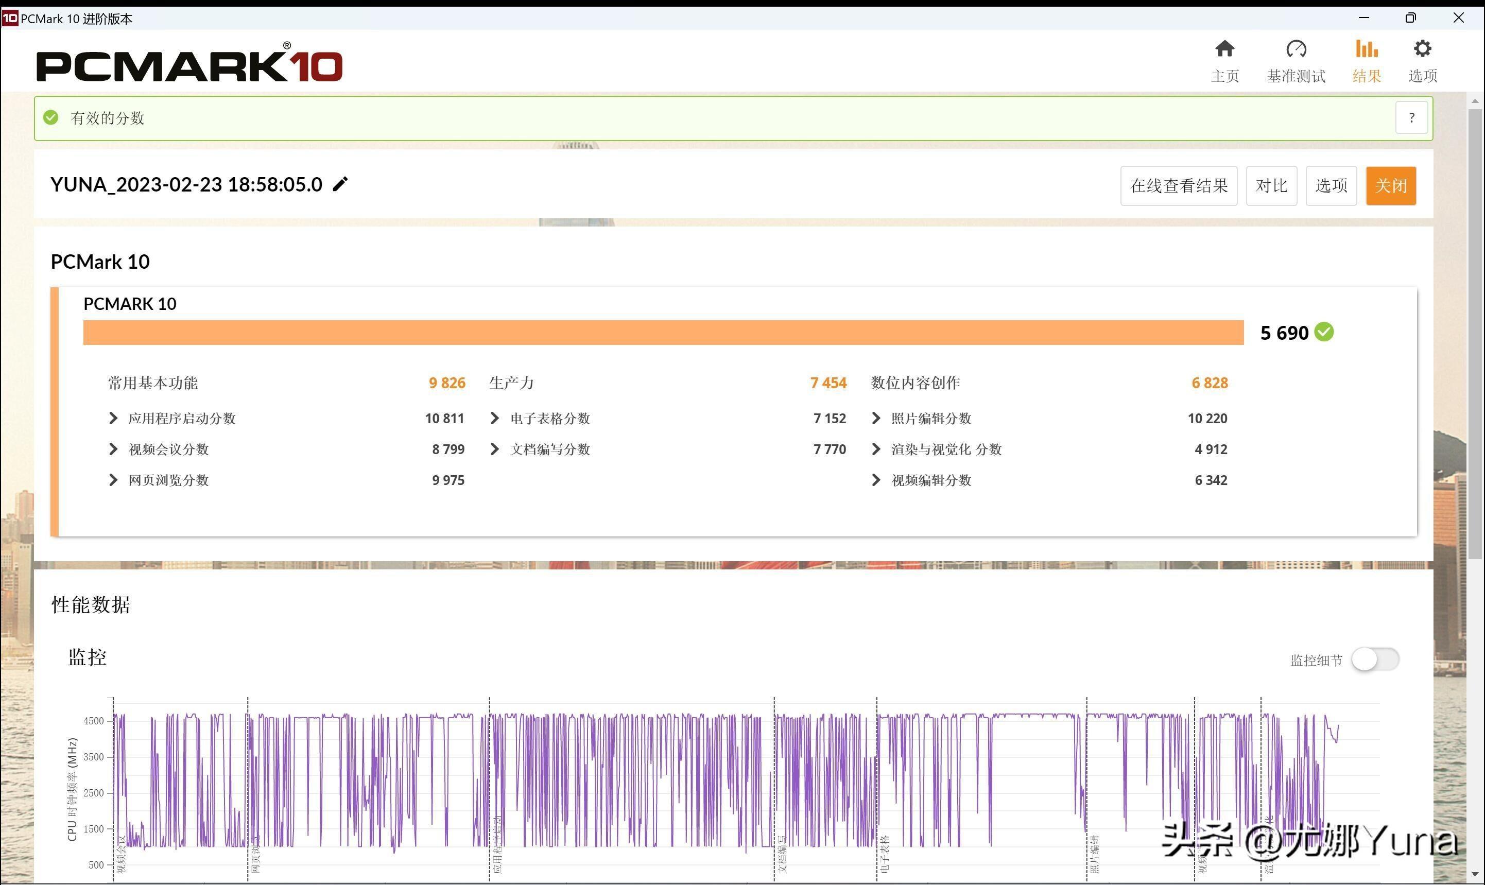1485x885 pixels.
Task: Click the 选项 (Options) gear icon
Action: (1423, 50)
